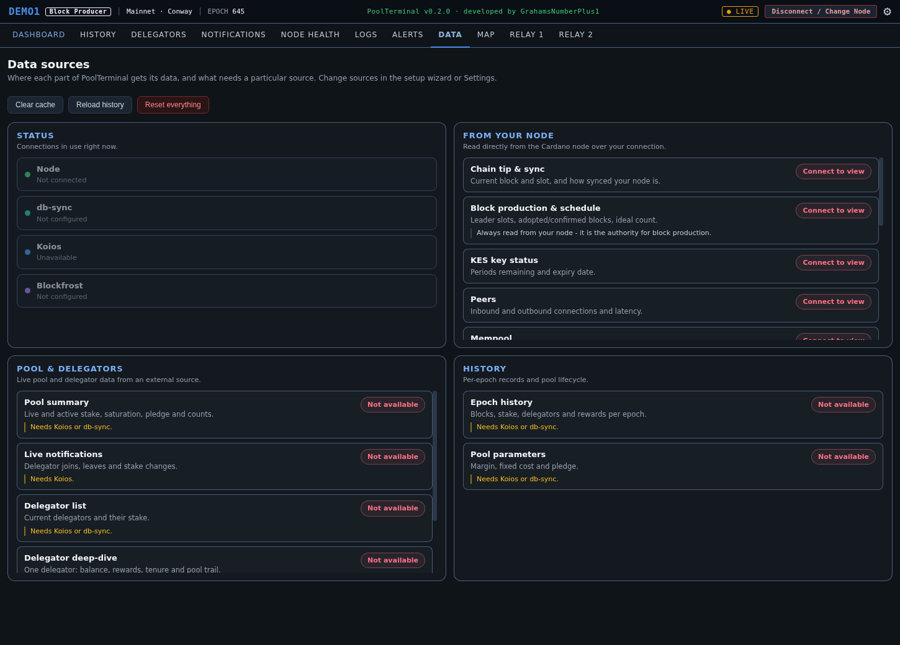The height and width of the screenshot is (645, 900).
Task: Click the 'KES key status' title
Action: 505,260
